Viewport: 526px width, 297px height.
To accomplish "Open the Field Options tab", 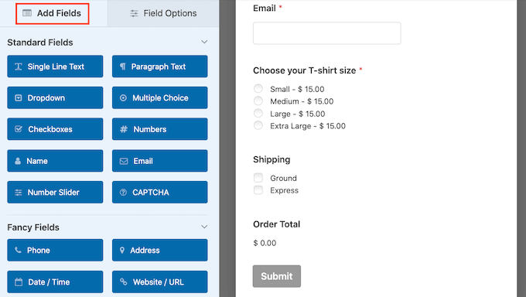I will click(163, 13).
